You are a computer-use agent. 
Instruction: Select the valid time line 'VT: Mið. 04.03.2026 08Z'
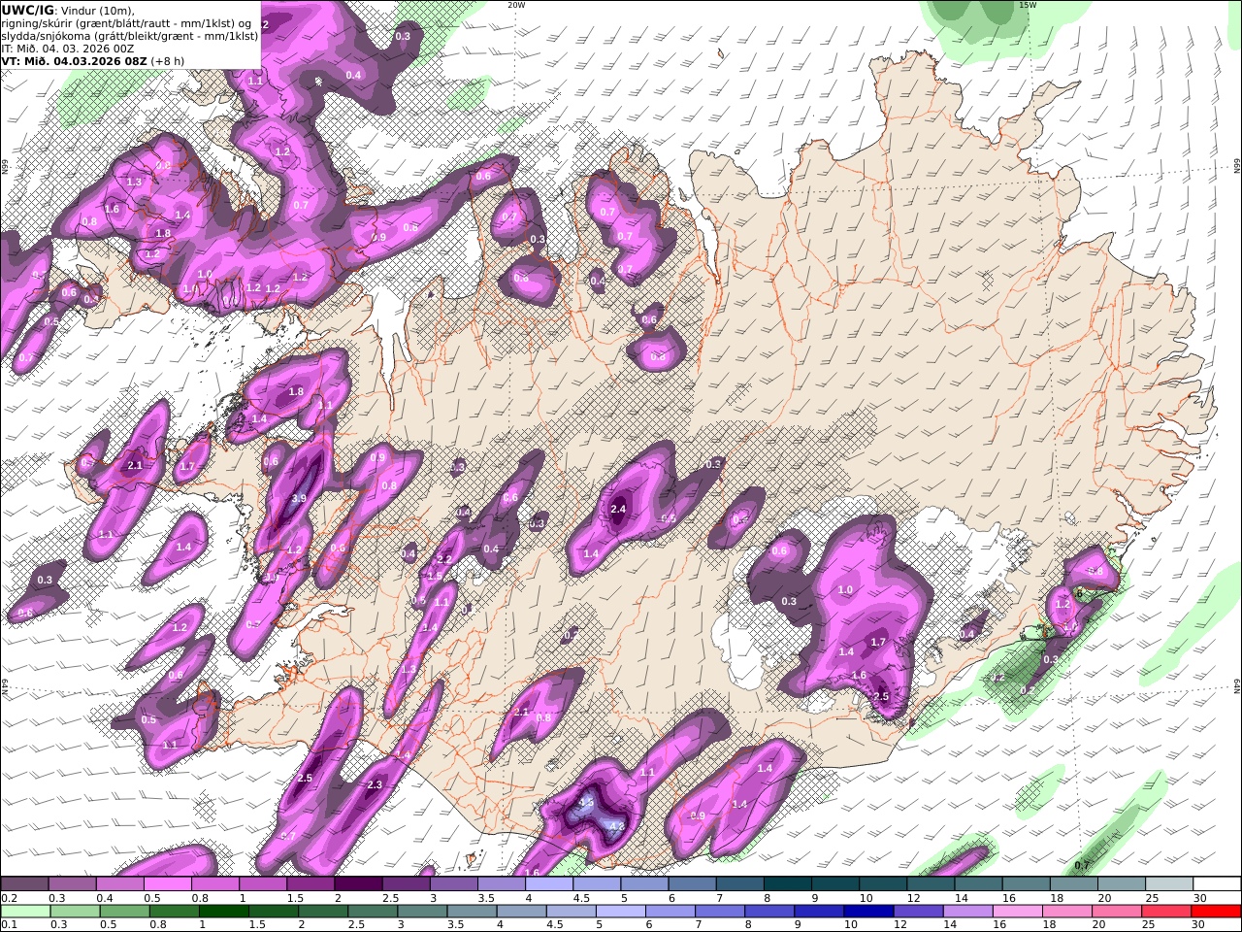(73, 60)
